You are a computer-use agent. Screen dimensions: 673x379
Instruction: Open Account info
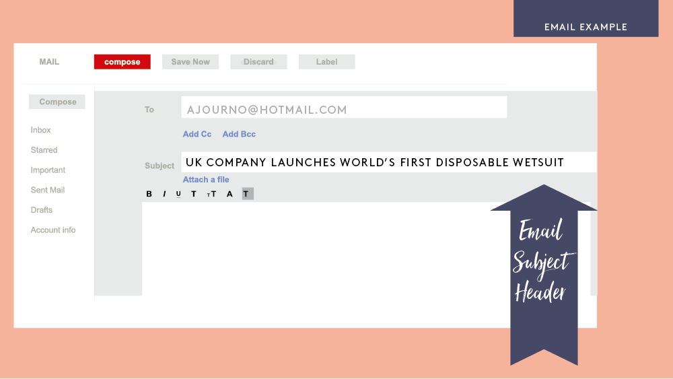tap(52, 230)
